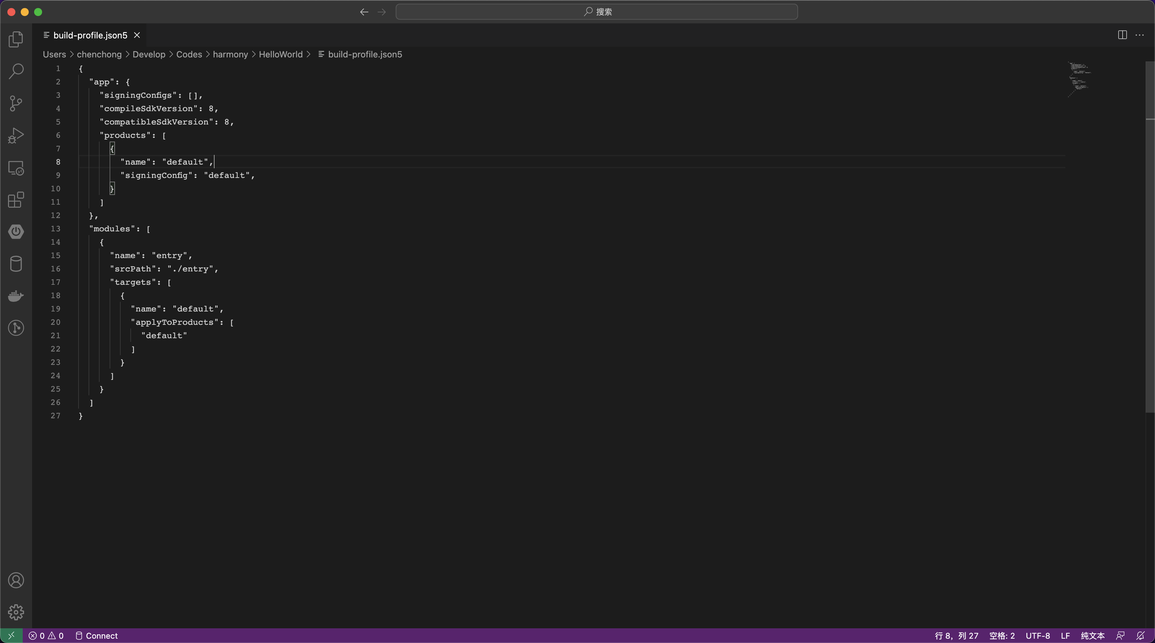Image resolution: width=1155 pixels, height=643 pixels.
Task: Click the "targets" key on line 17
Action: (x=133, y=282)
